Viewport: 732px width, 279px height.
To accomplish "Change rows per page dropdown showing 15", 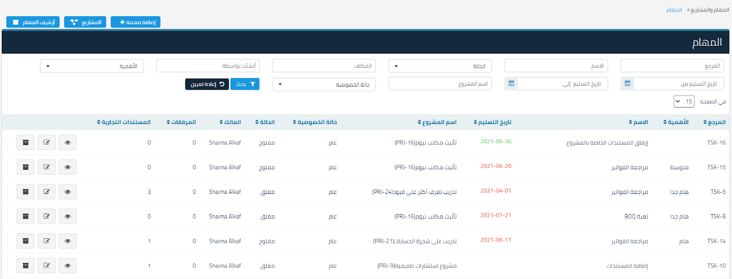I will pyautogui.click(x=684, y=102).
